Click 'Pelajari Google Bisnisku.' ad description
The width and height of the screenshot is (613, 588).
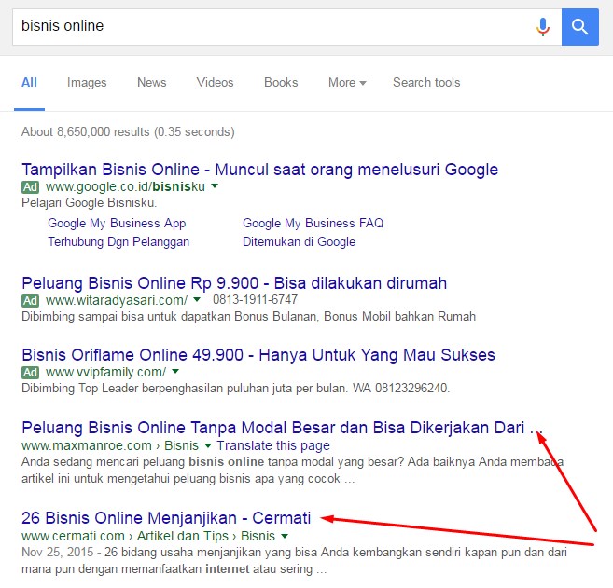(90, 203)
